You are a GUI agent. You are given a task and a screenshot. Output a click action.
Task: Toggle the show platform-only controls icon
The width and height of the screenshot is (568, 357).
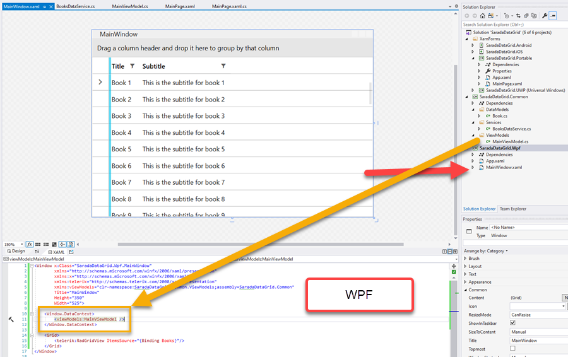71,244
